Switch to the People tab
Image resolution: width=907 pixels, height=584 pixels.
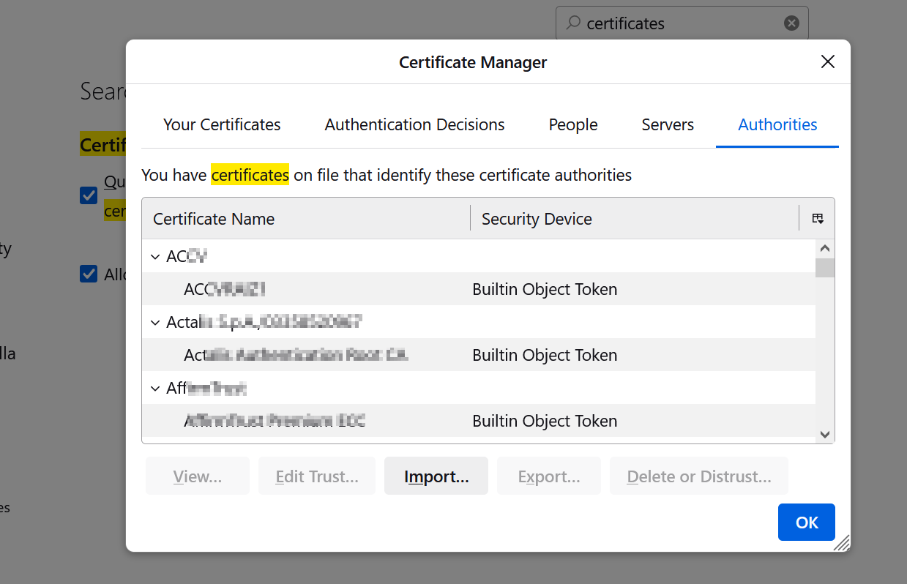click(x=573, y=125)
